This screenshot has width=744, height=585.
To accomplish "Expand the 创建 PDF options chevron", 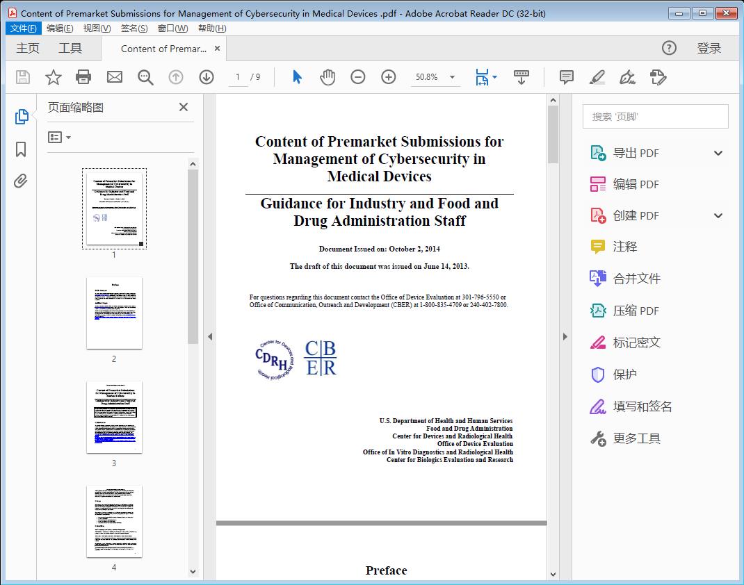I will click(x=718, y=215).
